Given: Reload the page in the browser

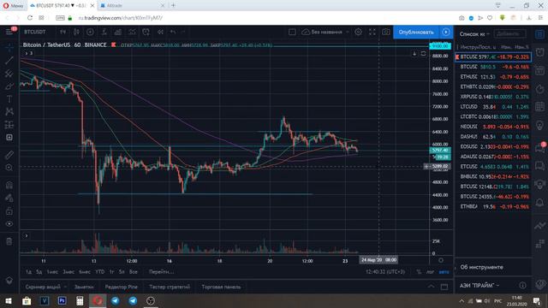Looking at the screenshot, I should coord(30,18).
